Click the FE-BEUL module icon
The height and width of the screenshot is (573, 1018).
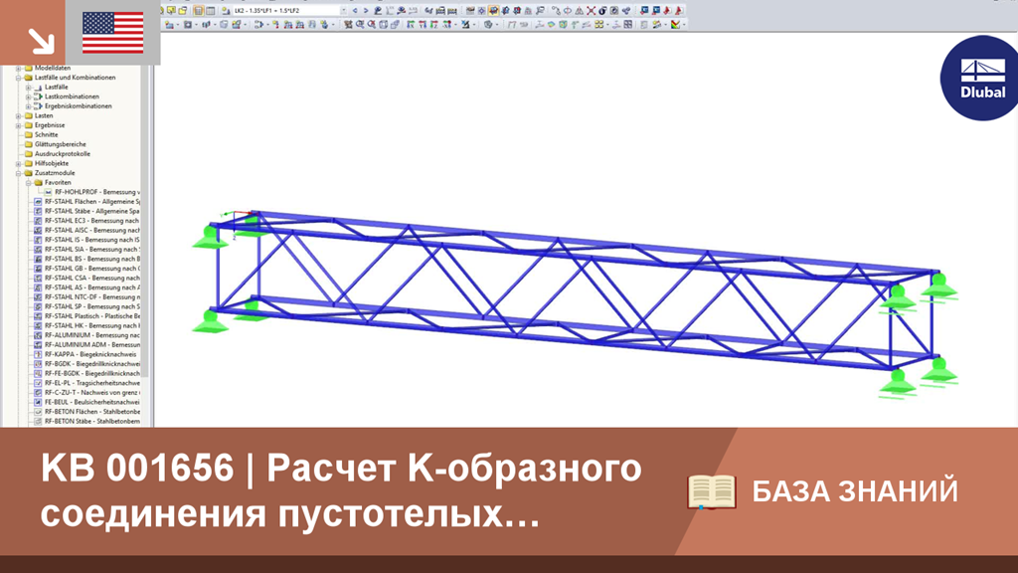(38, 402)
